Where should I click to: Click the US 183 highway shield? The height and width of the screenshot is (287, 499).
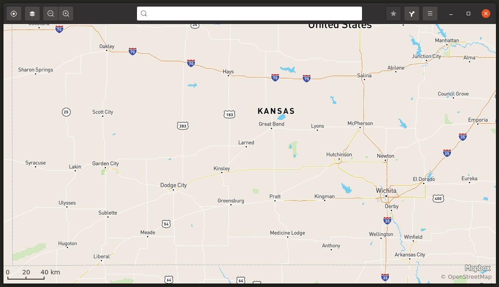(229, 115)
